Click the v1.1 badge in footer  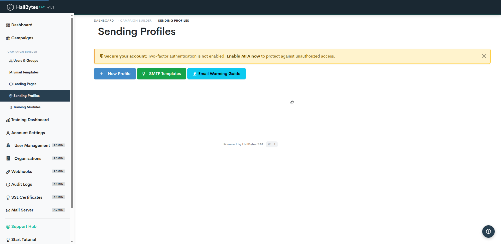272,144
